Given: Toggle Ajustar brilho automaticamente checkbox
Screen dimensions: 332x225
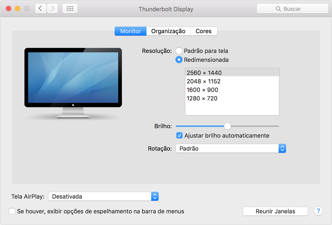Looking at the screenshot, I should point(179,135).
